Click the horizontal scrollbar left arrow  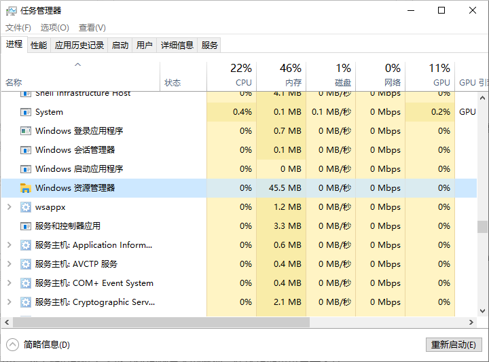pos(7,323)
